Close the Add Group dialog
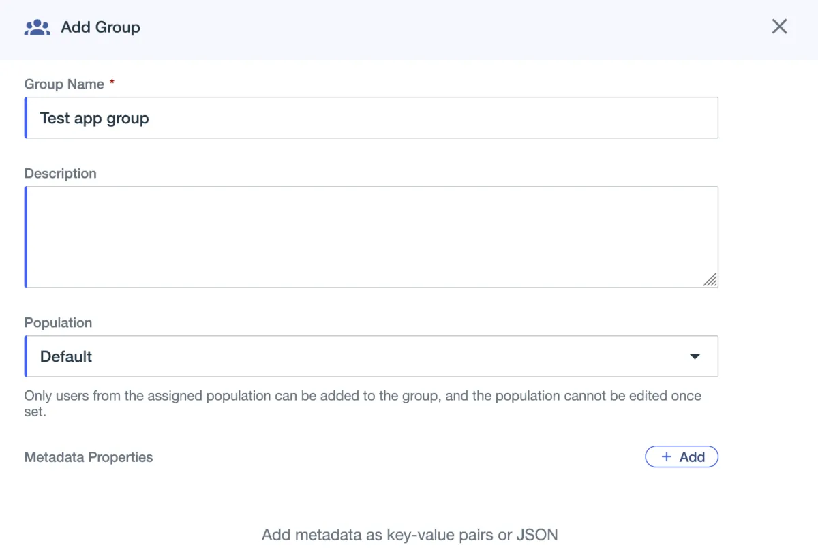This screenshot has width=818, height=558. [779, 27]
